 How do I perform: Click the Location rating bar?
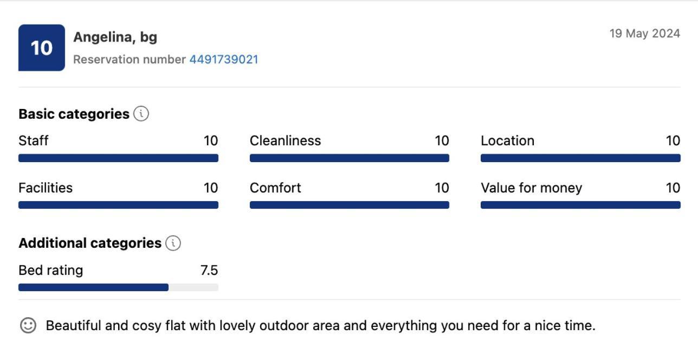[580, 158]
